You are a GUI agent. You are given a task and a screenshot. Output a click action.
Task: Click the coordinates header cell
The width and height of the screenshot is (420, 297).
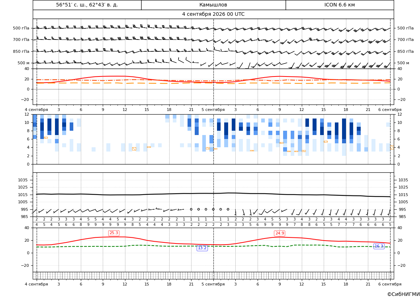coord(87,5)
